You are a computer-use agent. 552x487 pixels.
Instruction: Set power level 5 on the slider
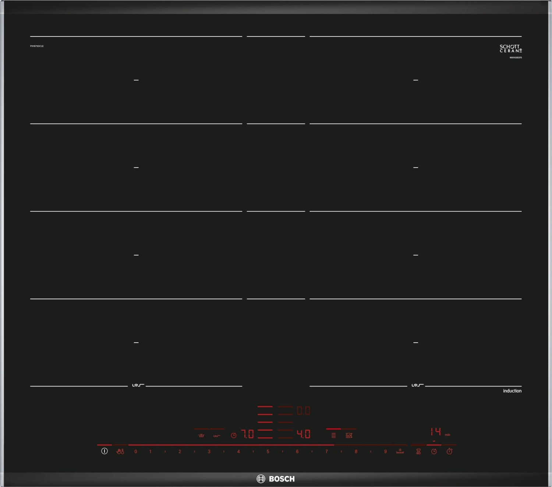tap(268, 452)
